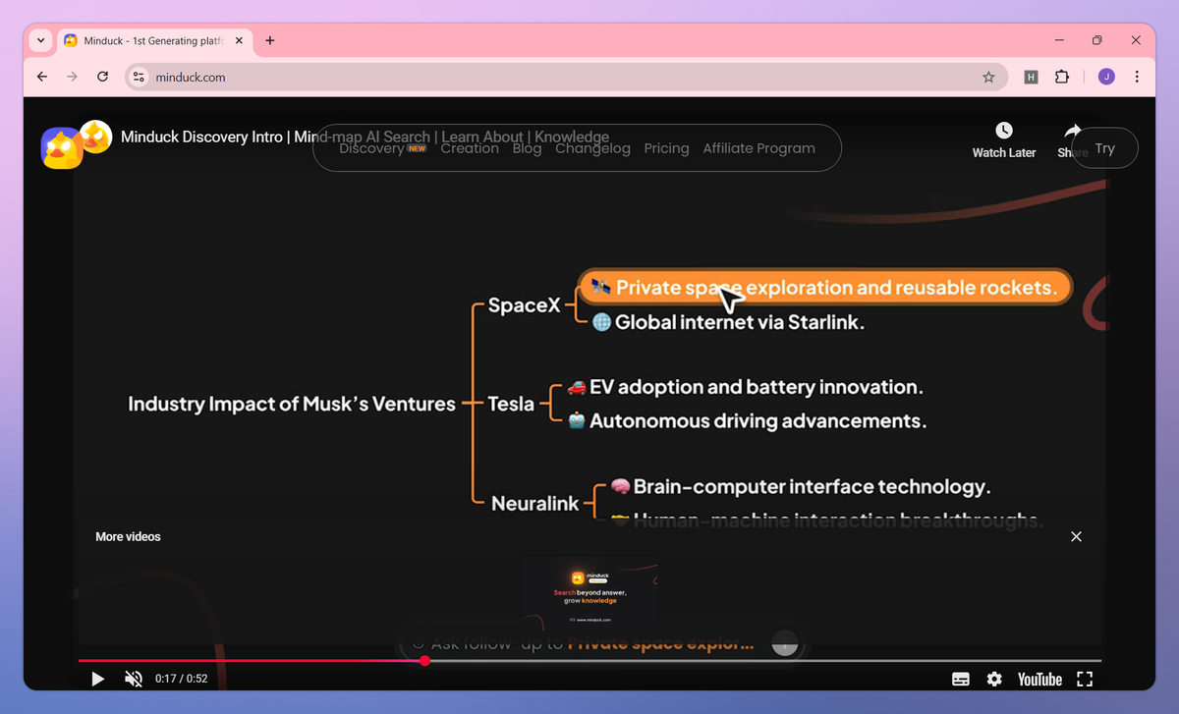Open the Extensions puzzle menu
Viewport: 1179px width, 714px height.
1062,77
